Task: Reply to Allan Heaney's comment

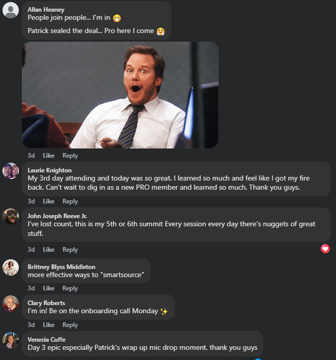Action: 70,156
